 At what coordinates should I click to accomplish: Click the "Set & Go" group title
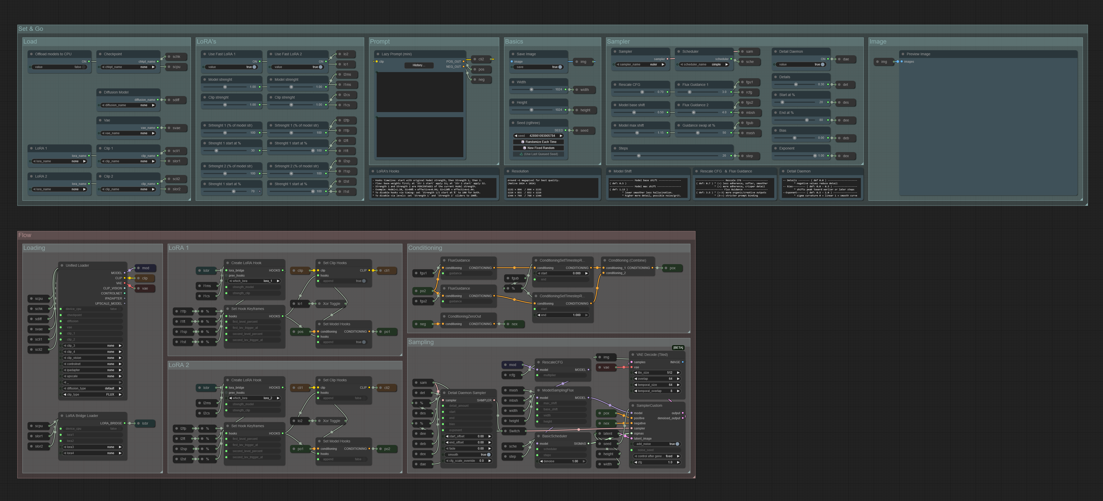(x=31, y=29)
